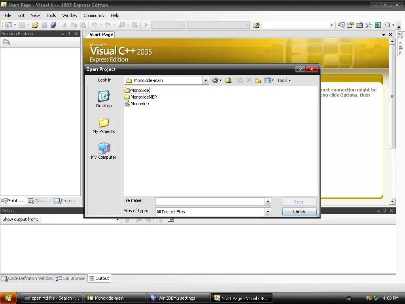The height and width of the screenshot is (304, 405).
Task: Click Windows Start button
Action: point(8,298)
